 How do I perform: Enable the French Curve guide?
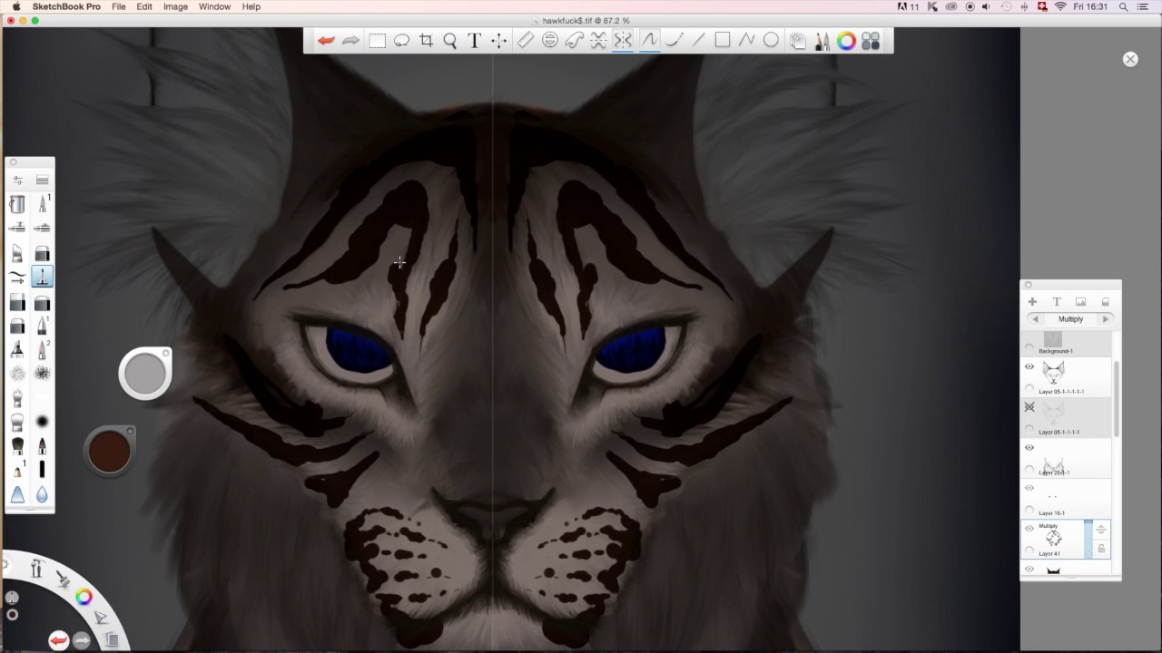point(575,40)
